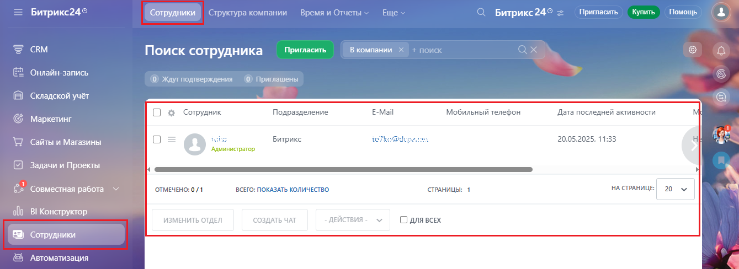Screen dimensions: 739x269
Task: Click the ИЗМЕНИТЬ ОТДЕЛ button
Action: coord(193,220)
